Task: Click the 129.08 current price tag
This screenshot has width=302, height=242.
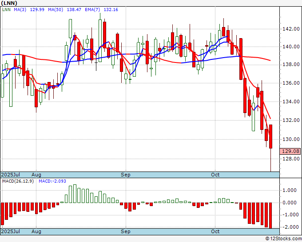Action: pyautogui.click(x=290, y=151)
